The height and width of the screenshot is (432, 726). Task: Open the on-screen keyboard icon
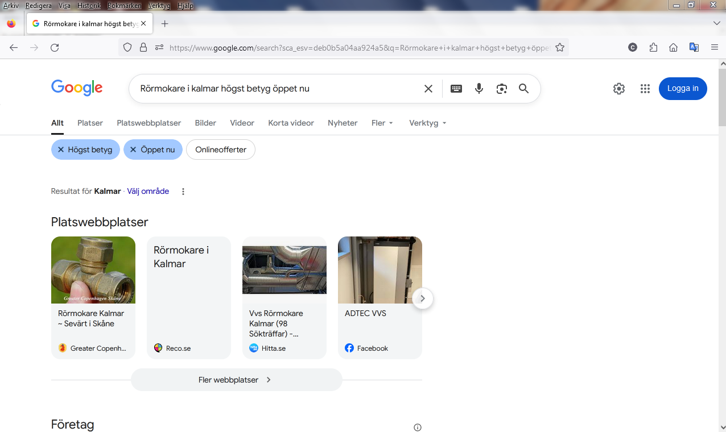(x=456, y=89)
